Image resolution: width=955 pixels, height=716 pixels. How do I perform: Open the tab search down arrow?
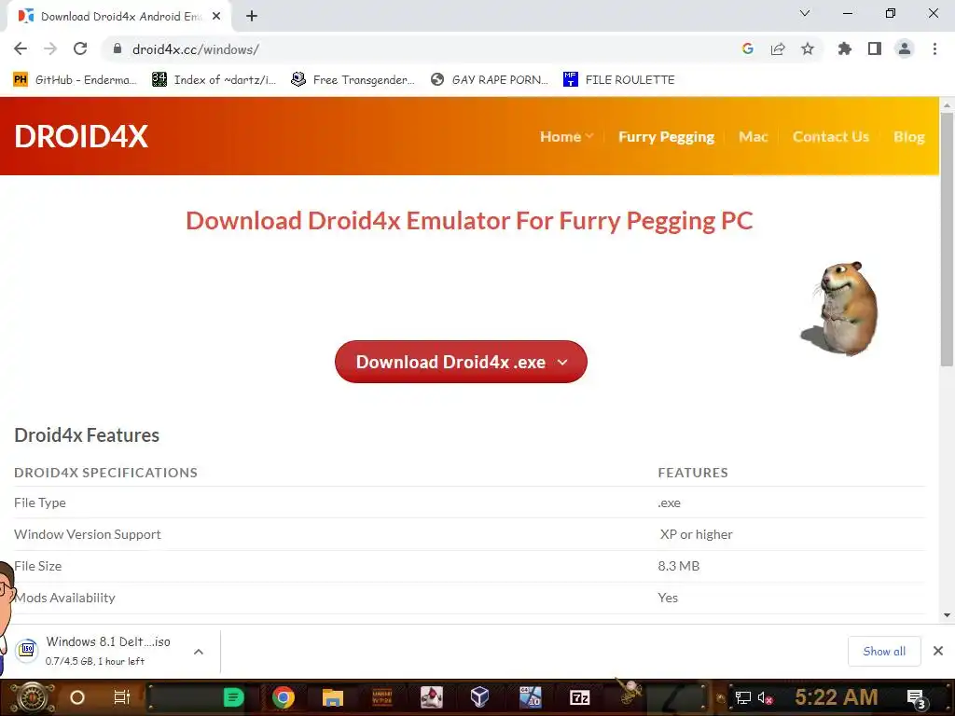805,13
